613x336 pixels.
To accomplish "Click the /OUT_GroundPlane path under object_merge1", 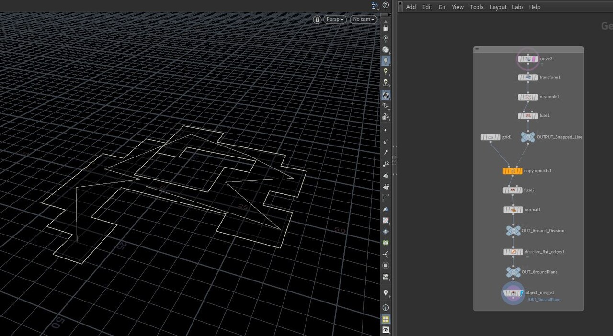I will (544, 299).
